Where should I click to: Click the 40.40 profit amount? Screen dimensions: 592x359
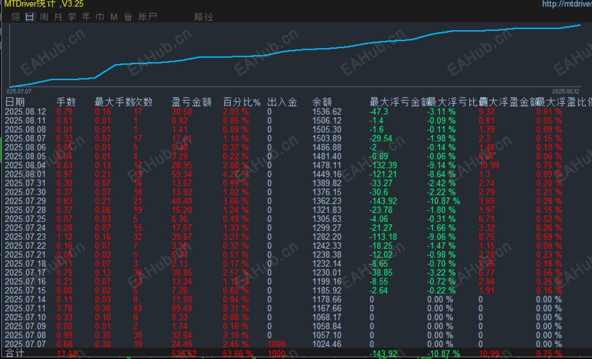tap(182, 201)
